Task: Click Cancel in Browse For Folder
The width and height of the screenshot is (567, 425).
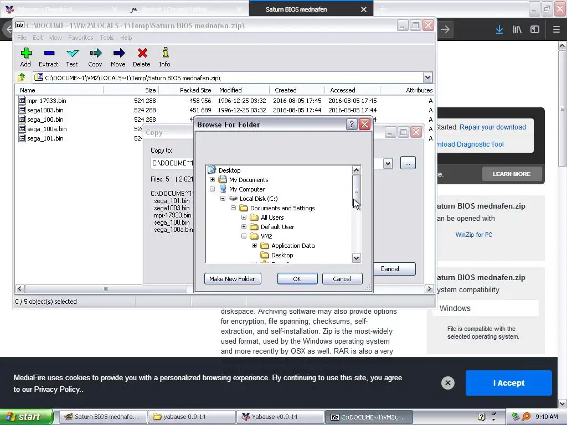Action: 342,279
